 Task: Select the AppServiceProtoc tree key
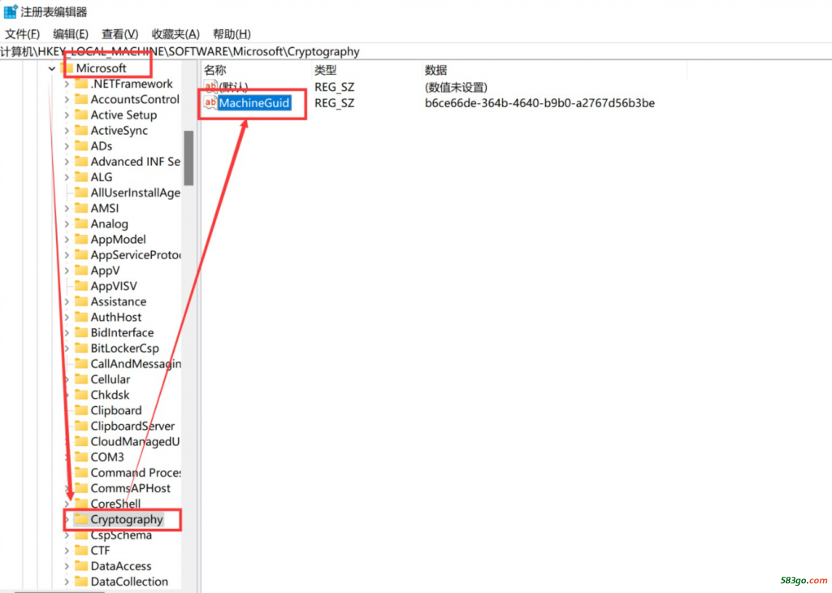[x=136, y=255]
